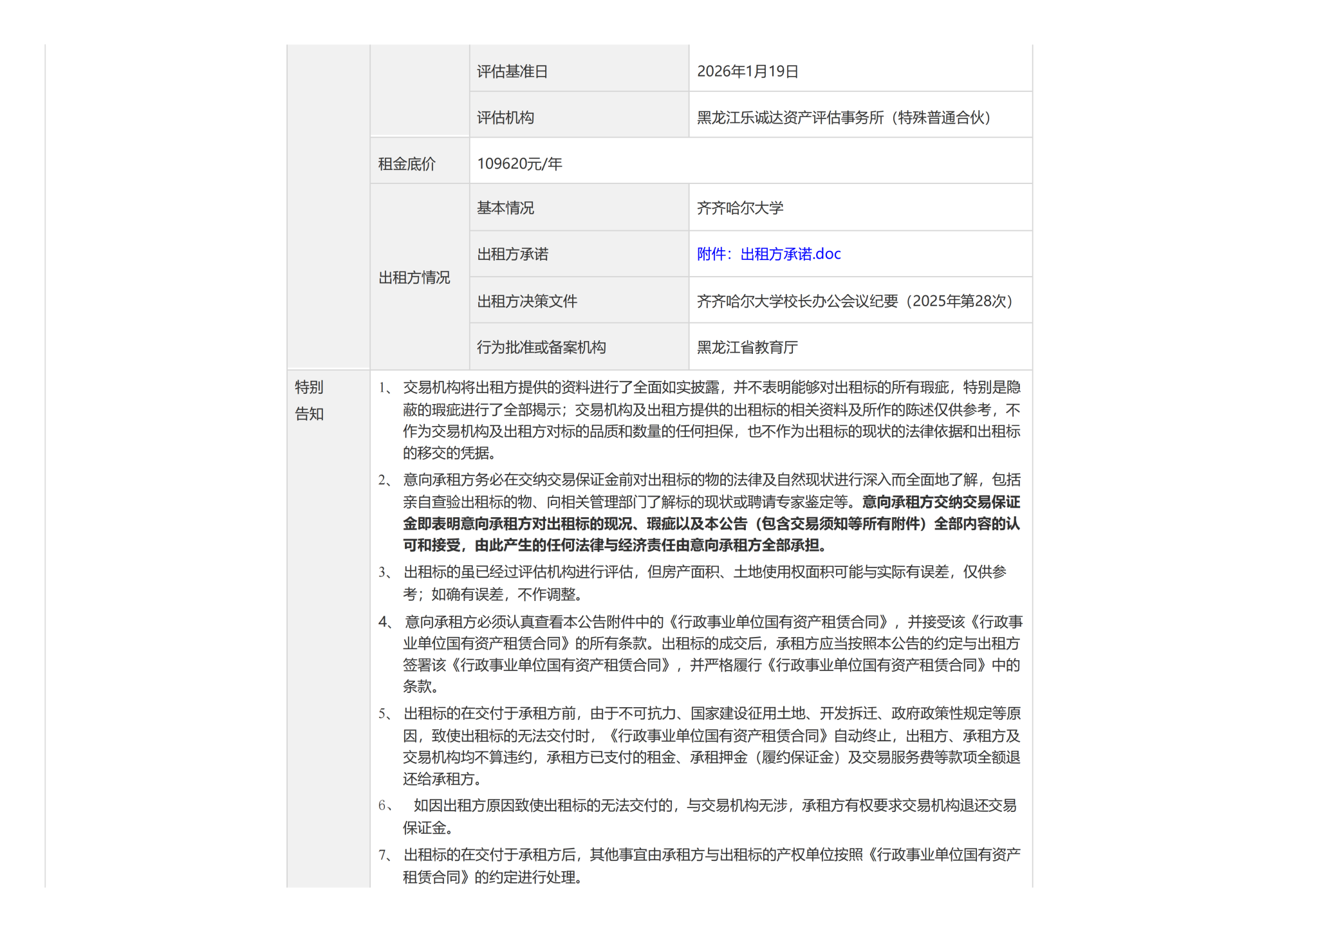Select the 出租方决策文件 label cell
This screenshot has width=1318, height=931.
coord(527,301)
